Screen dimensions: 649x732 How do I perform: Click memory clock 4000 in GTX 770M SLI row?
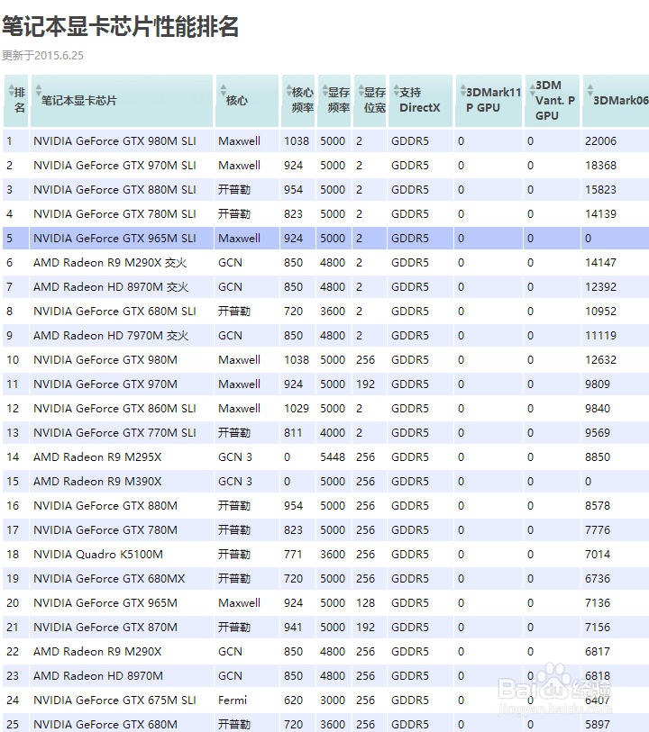[333, 433]
